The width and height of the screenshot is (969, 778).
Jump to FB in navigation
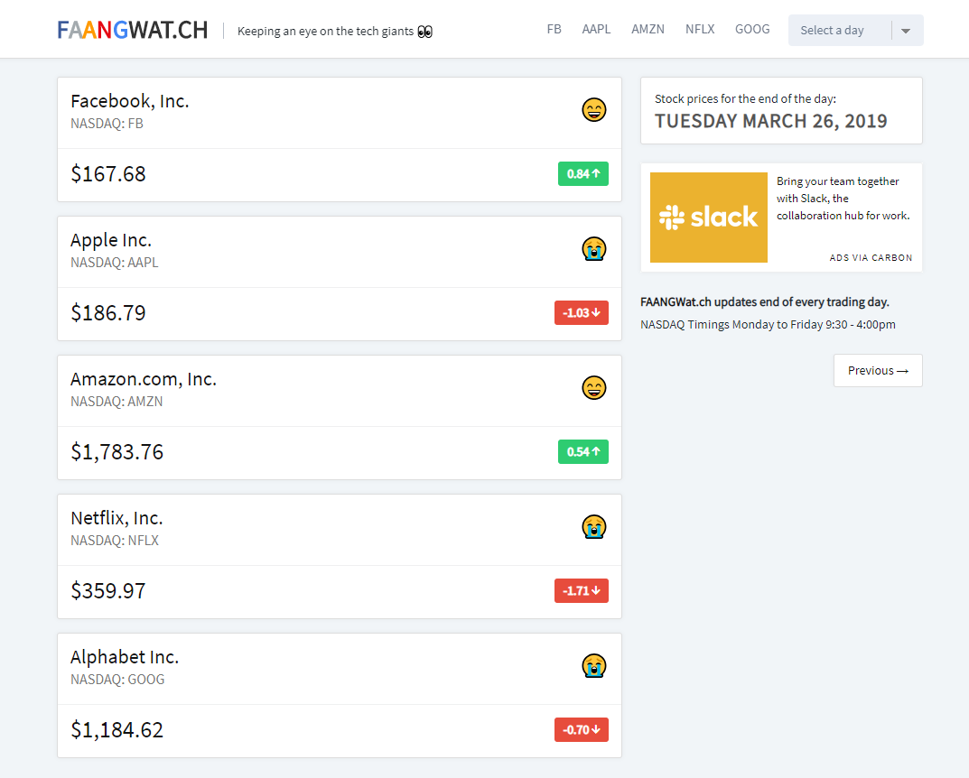tap(554, 29)
